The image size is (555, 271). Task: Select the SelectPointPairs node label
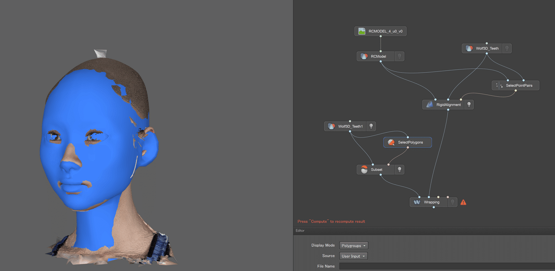[x=520, y=85]
